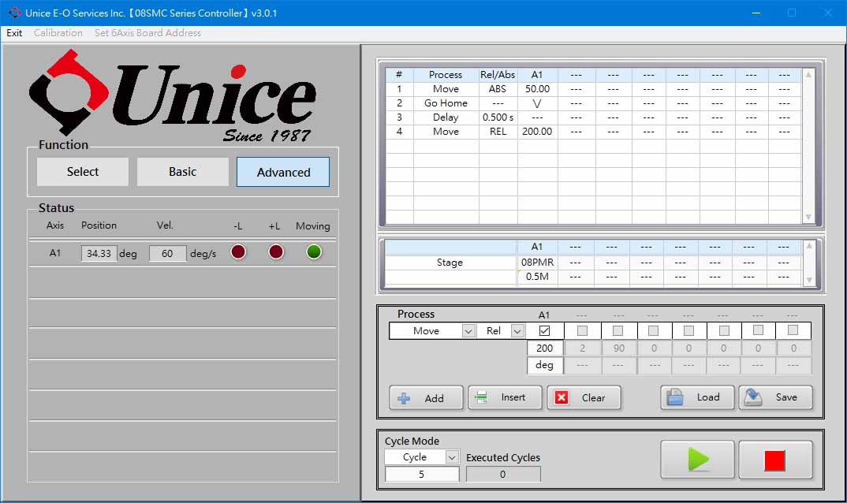Screen dimensions: 847x503
Task: Click the # column header
Action: pos(399,75)
